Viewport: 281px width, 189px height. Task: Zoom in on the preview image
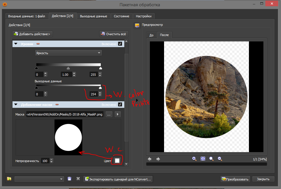click(x=194, y=159)
